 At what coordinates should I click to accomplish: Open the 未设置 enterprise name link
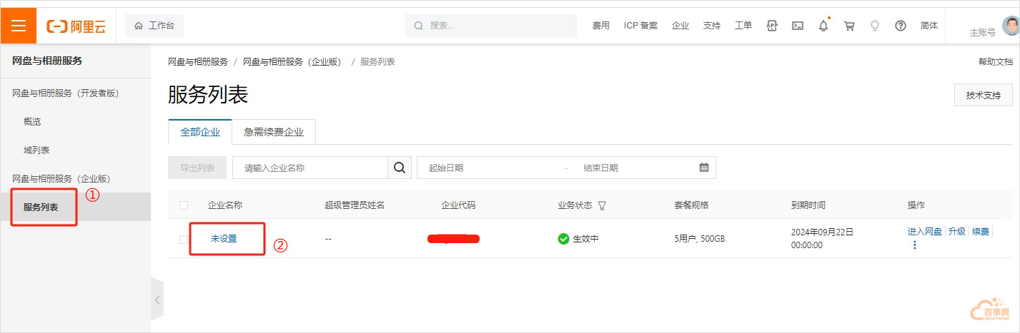click(x=224, y=239)
